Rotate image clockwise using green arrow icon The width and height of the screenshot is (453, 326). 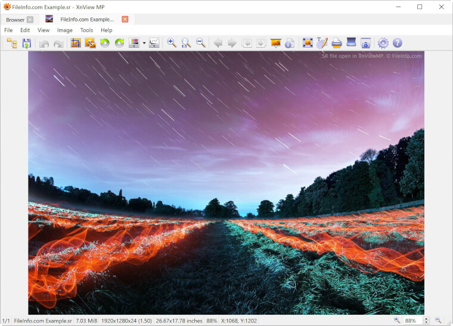[x=119, y=43]
